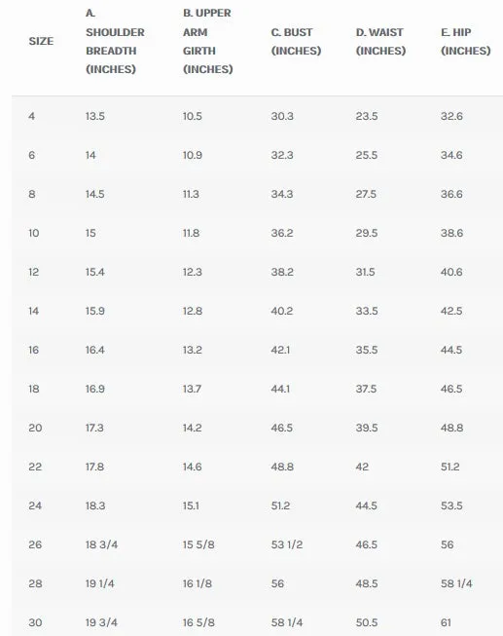Select the size 10 row label
Viewport: 503px width, 636px height.
(x=34, y=233)
